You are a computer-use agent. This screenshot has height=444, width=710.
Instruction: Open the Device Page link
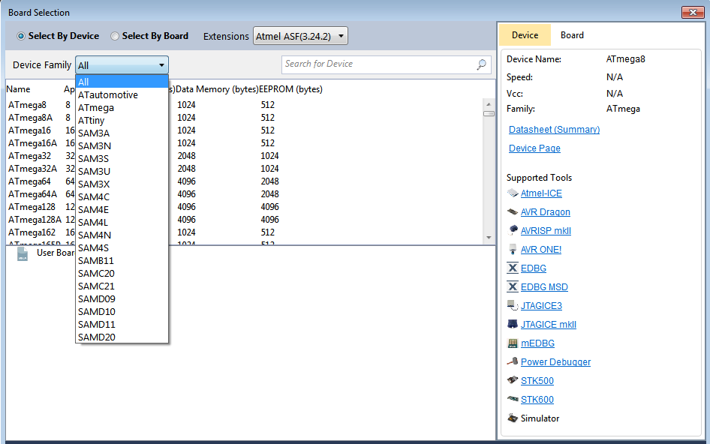[534, 148]
